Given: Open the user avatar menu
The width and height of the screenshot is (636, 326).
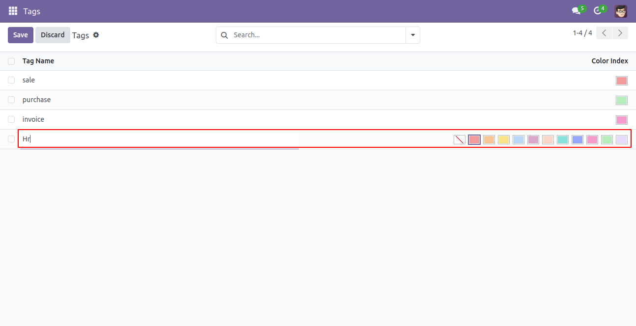Looking at the screenshot, I should click(621, 11).
